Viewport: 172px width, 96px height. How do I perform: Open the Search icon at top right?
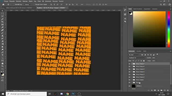[x=161, y=5]
